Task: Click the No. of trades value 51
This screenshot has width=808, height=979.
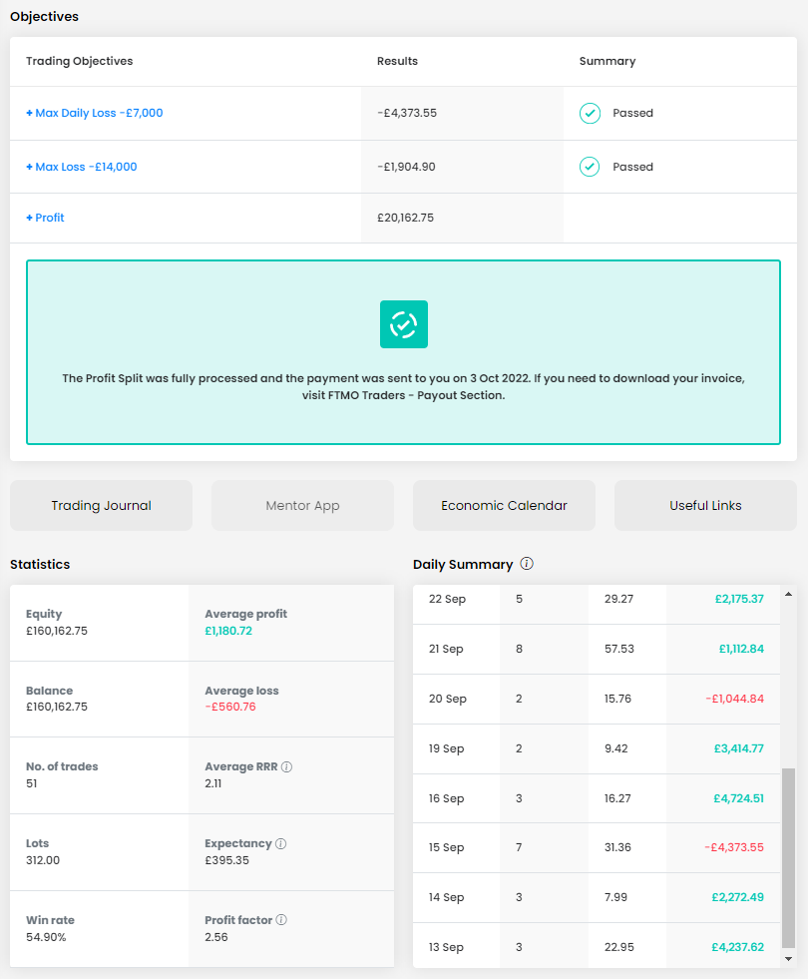Action: [32, 783]
